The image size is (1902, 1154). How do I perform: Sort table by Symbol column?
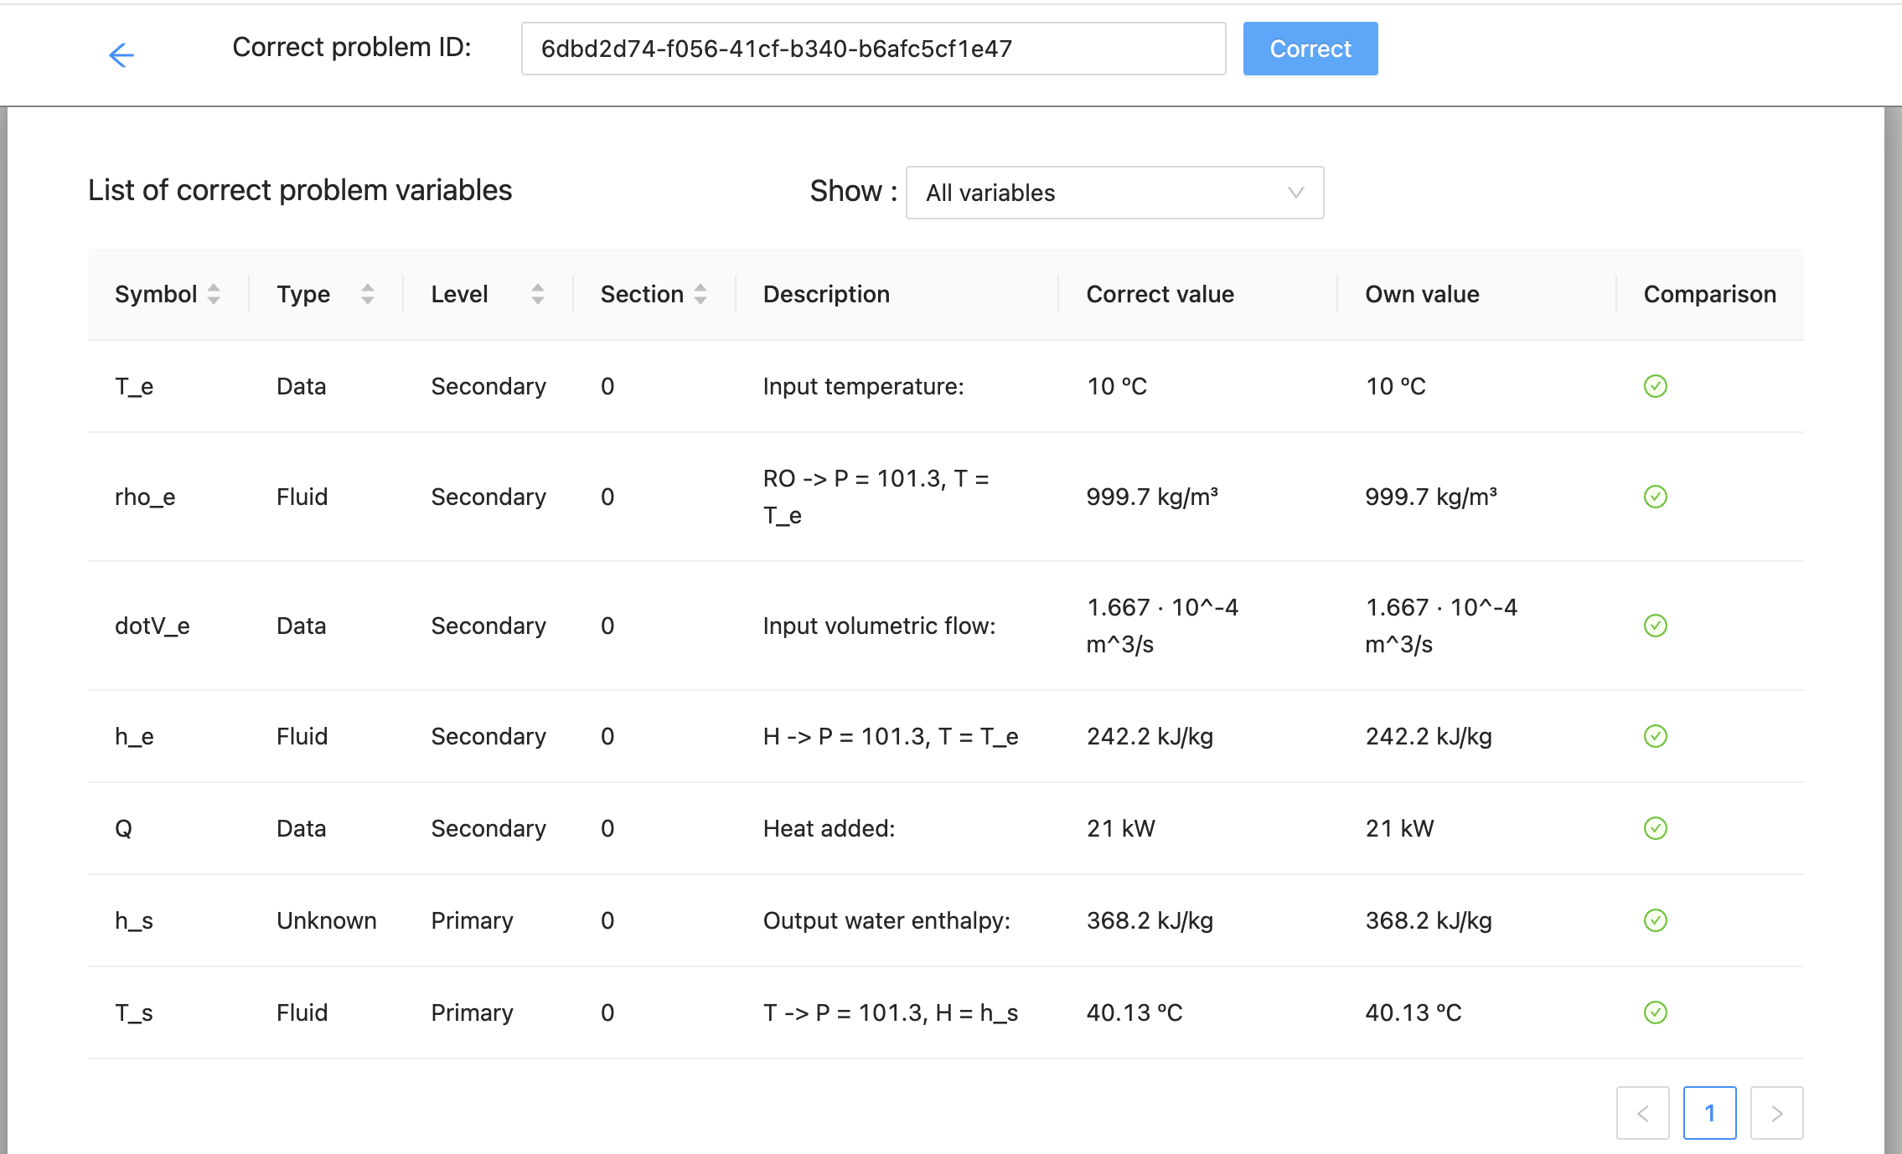(214, 294)
